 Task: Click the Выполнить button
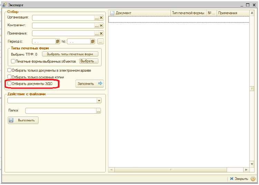click(23, 120)
